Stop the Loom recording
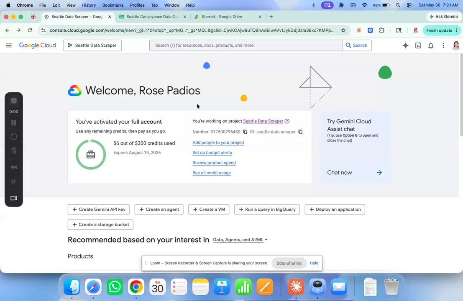This screenshot has height=301, width=463. (x=13, y=101)
